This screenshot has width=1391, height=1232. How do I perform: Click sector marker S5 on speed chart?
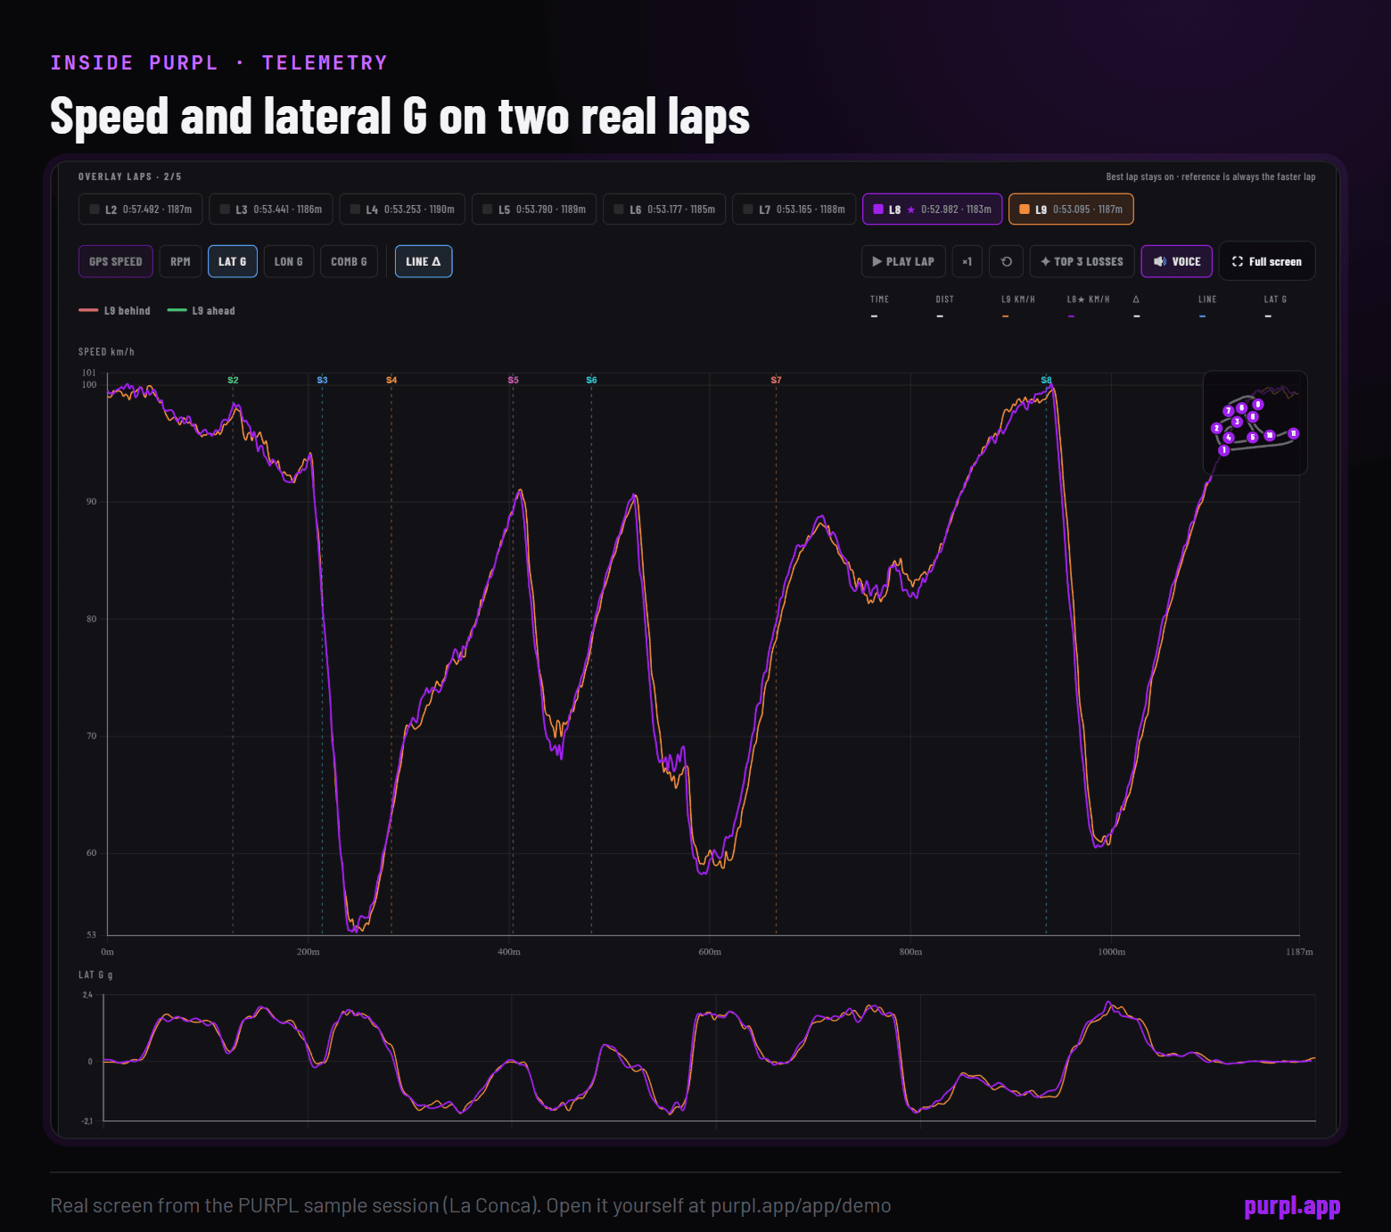pos(513,380)
